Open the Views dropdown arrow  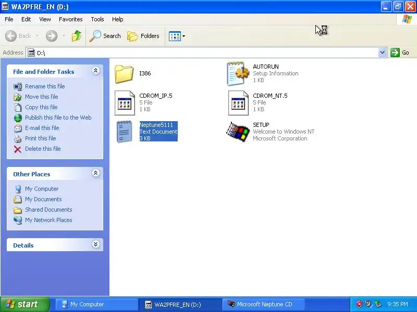coord(183,36)
